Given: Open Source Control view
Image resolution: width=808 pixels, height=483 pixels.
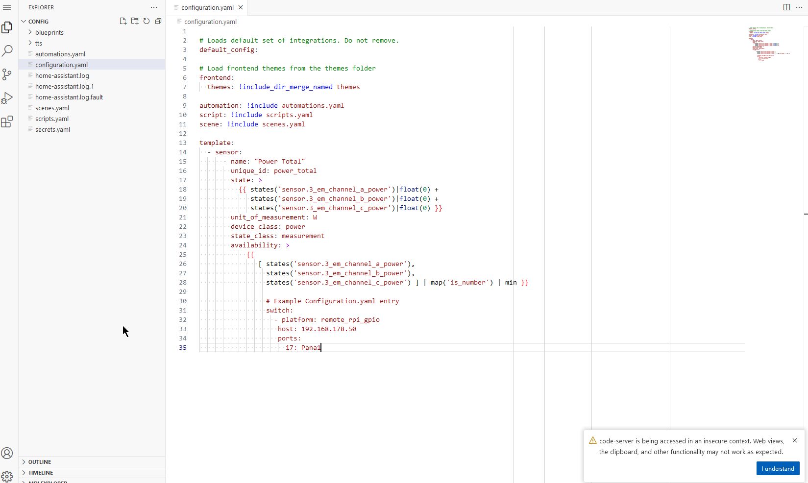Looking at the screenshot, I should [x=7, y=74].
